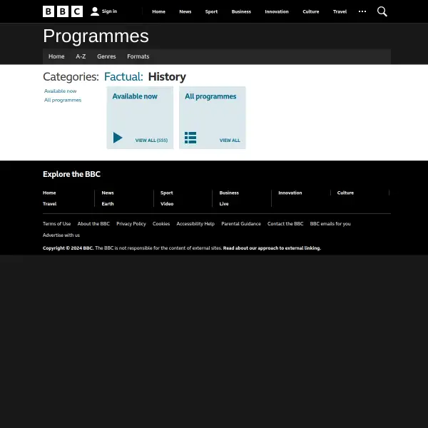Open Terms of Use link
This screenshot has width=428, height=428.
57,223
